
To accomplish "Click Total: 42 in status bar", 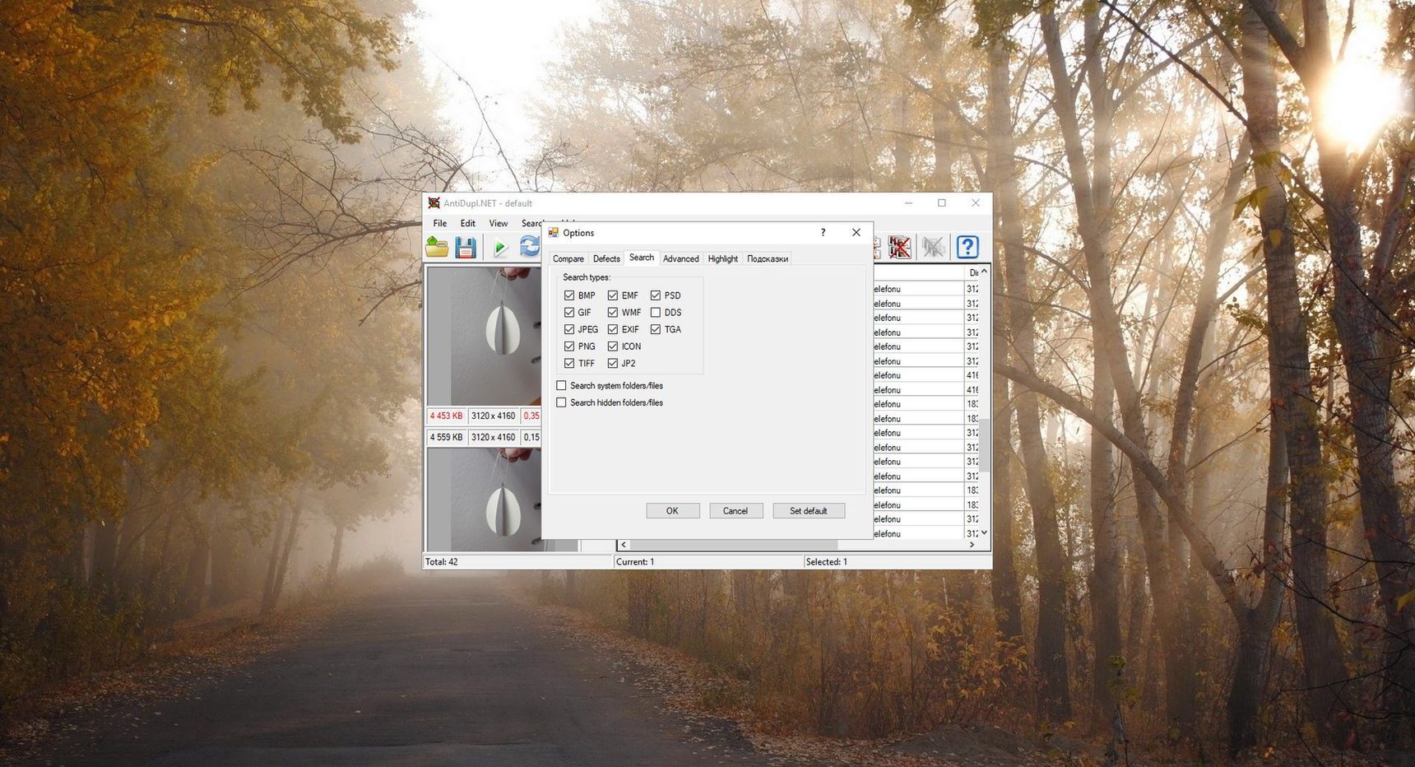I will [442, 562].
